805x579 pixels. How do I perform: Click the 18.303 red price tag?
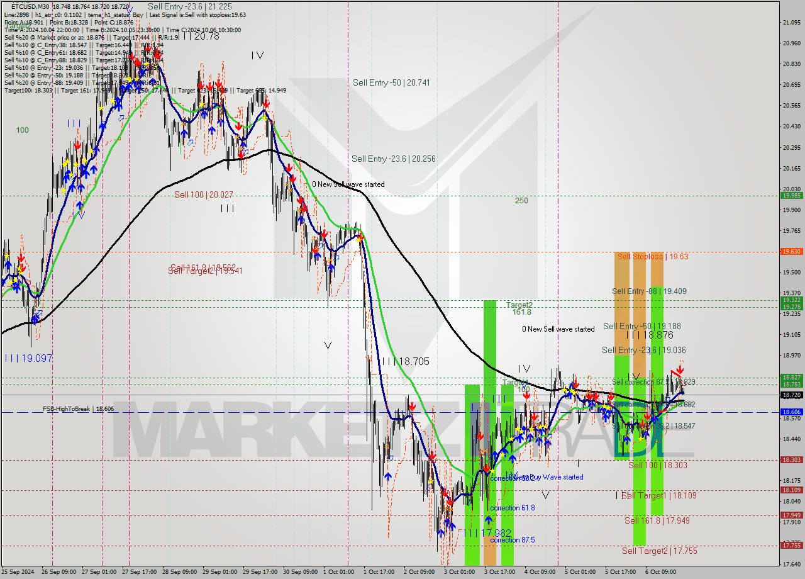point(791,459)
